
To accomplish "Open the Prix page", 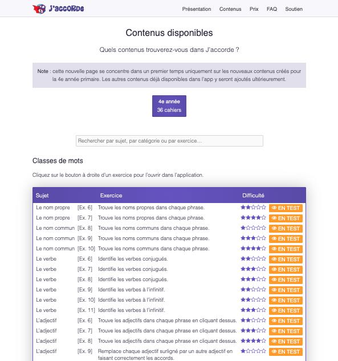I will [x=254, y=9].
